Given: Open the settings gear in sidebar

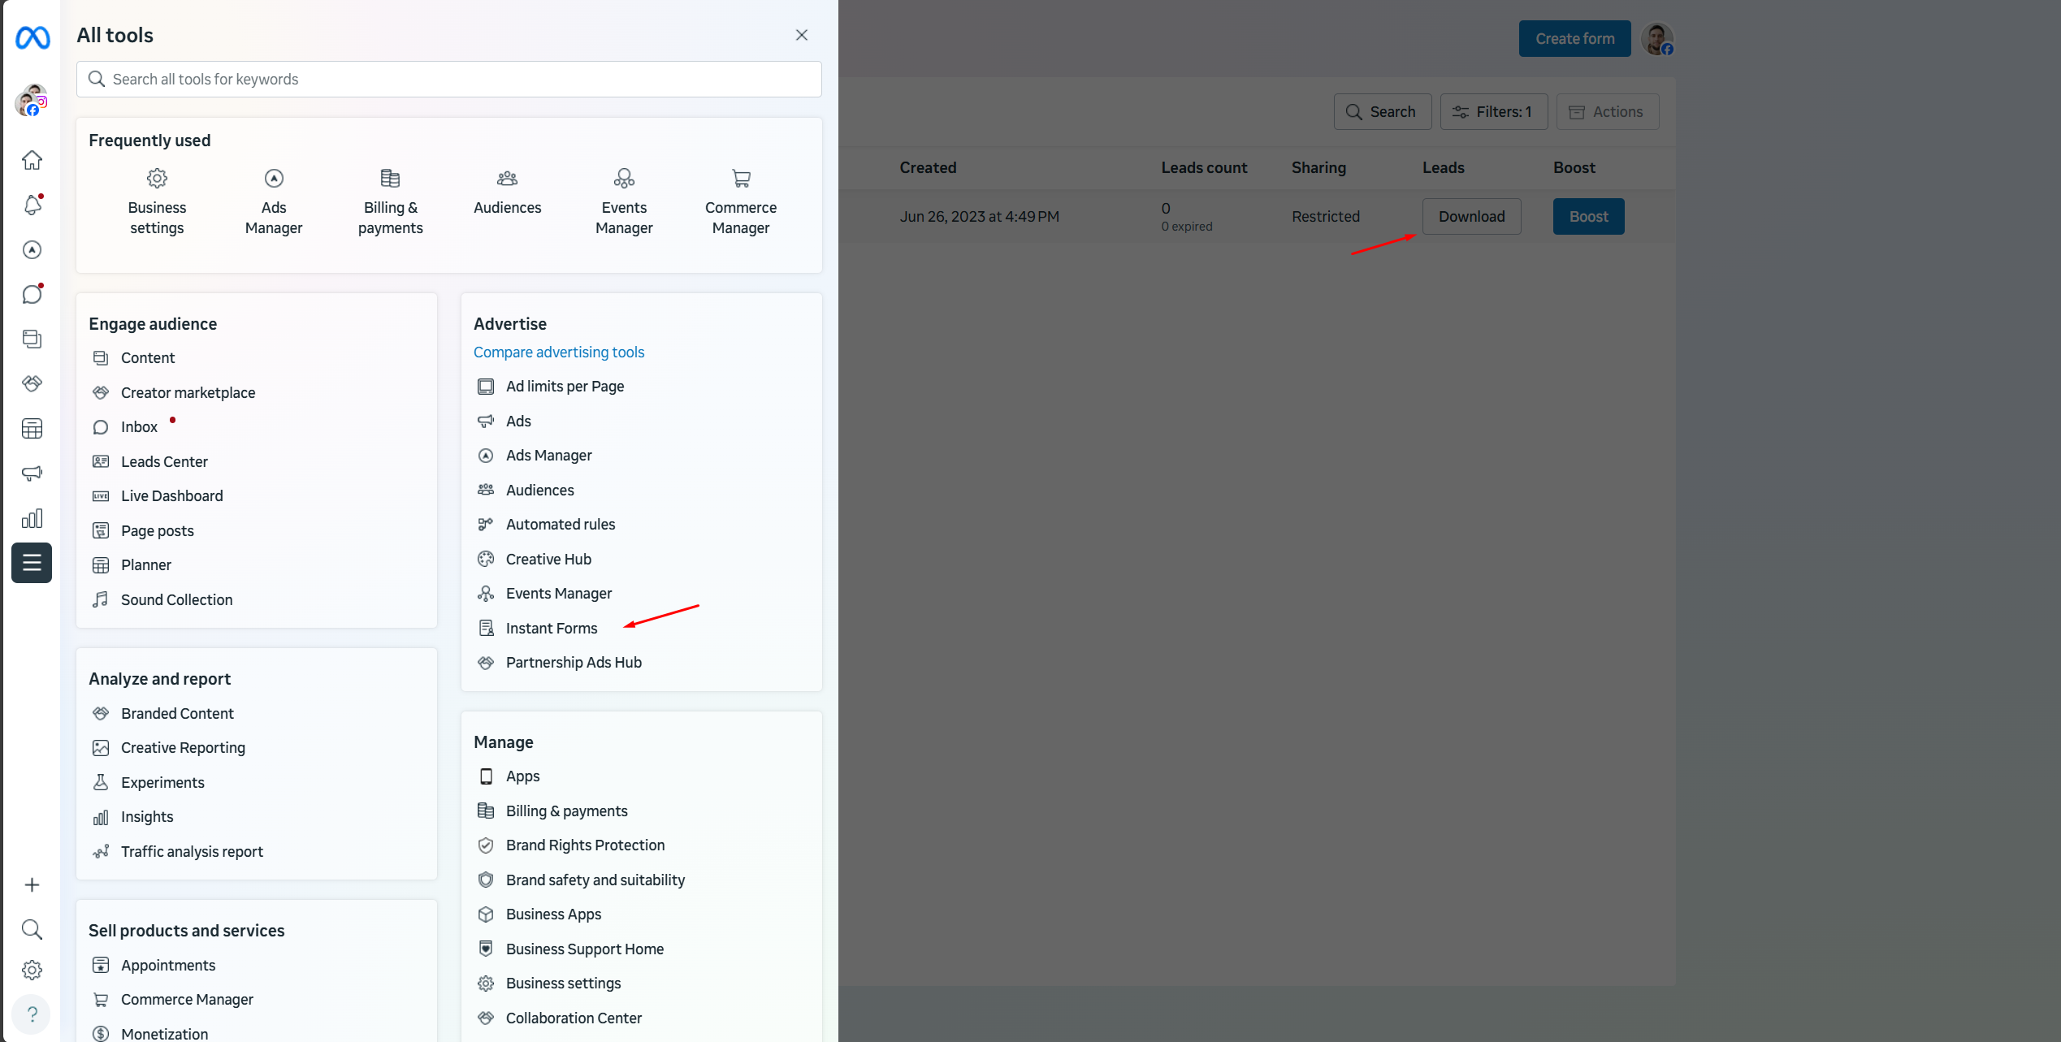Looking at the screenshot, I should tap(32, 970).
